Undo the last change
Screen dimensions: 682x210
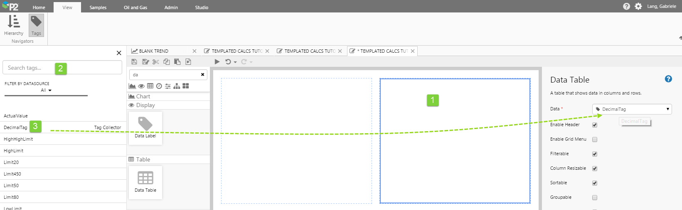[x=228, y=62]
